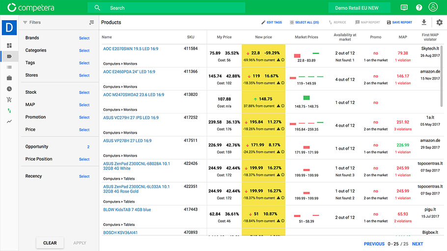Sort by New price column header
The height and width of the screenshot is (251, 447).
click(263, 37)
